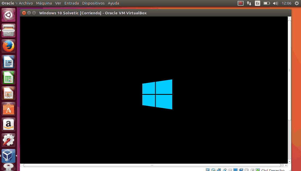Click the video capture status icon

point(241,170)
